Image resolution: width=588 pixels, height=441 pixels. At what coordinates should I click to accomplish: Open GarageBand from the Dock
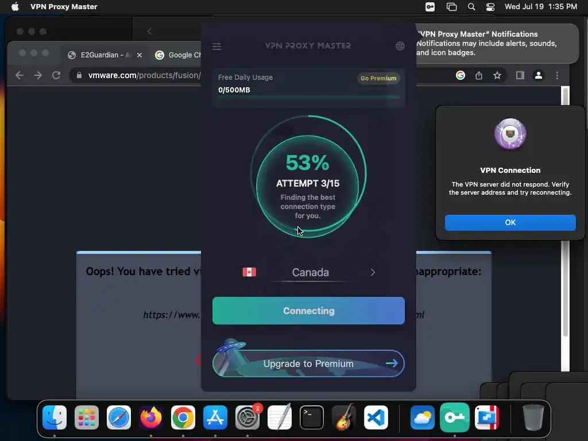point(344,417)
